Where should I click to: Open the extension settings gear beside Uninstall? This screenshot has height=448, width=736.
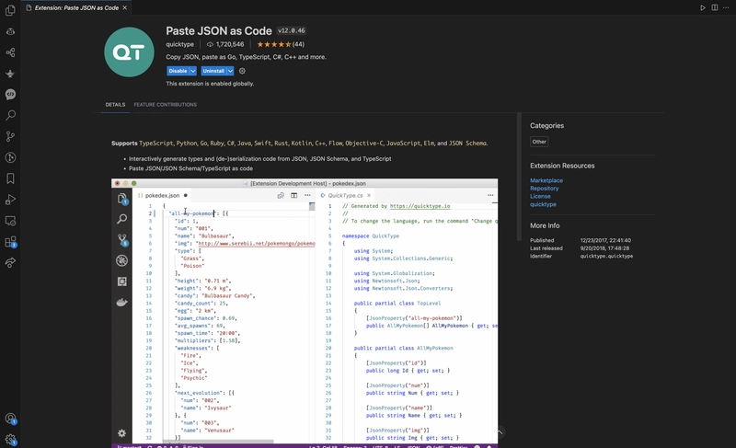click(x=242, y=71)
